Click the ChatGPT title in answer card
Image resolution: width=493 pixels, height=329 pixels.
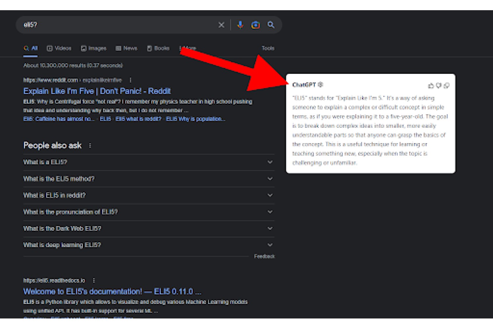pos(304,85)
